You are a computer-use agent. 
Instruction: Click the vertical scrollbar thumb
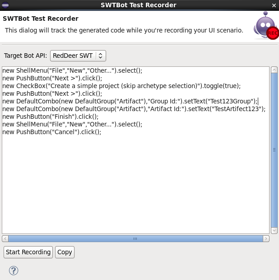click(x=274, y=150)
